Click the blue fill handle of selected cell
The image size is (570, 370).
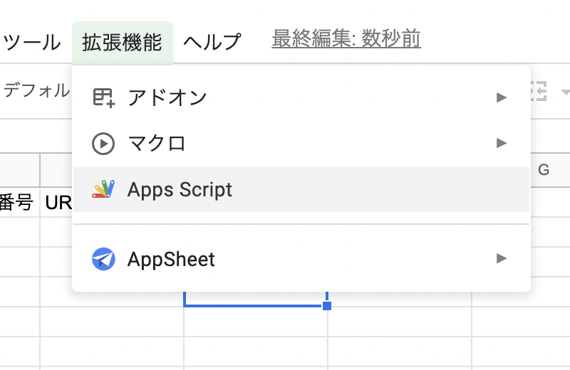click(327, 306)
